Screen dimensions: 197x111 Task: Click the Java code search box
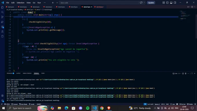click(x=99, y=3)
